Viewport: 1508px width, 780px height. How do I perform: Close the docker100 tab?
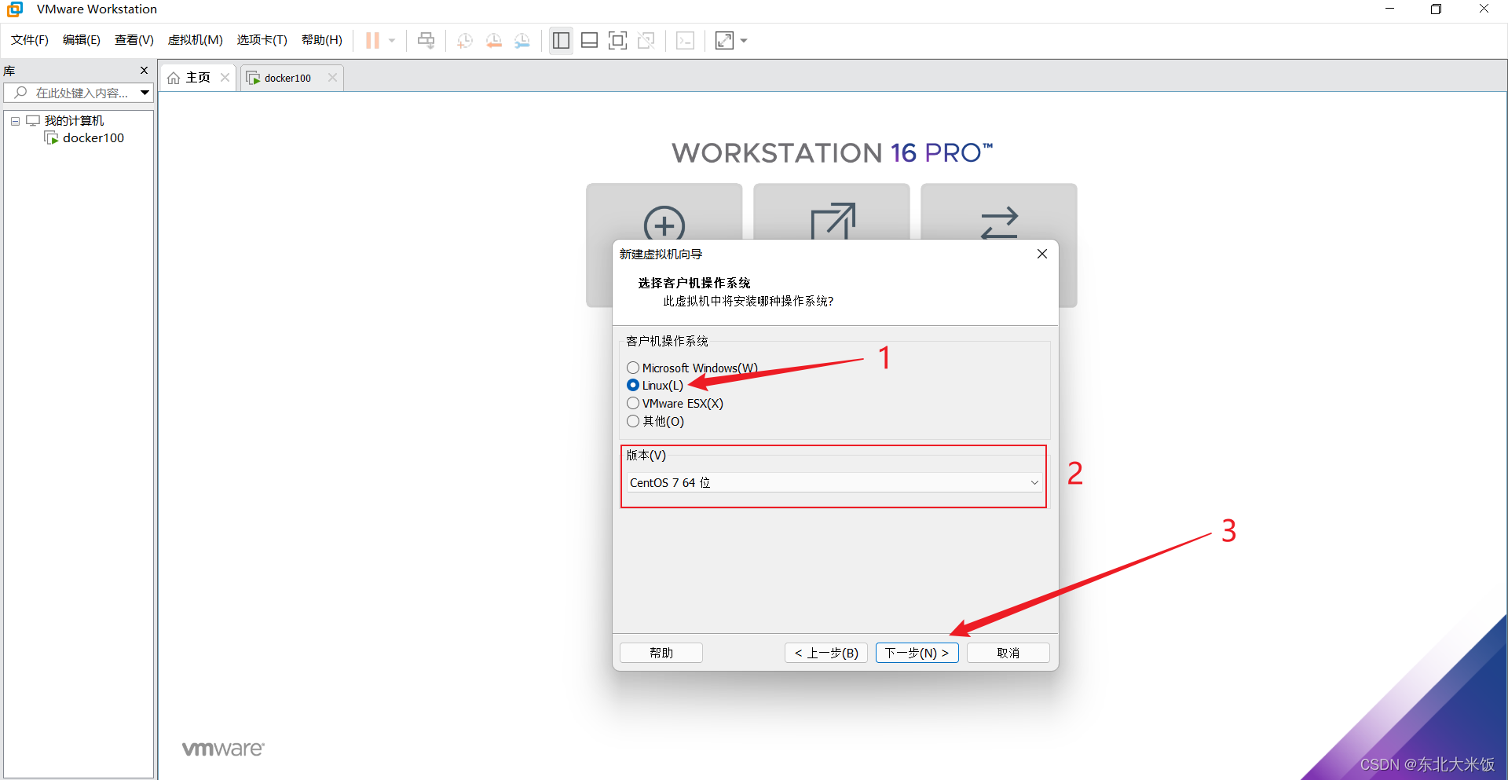tap(332, 77)
